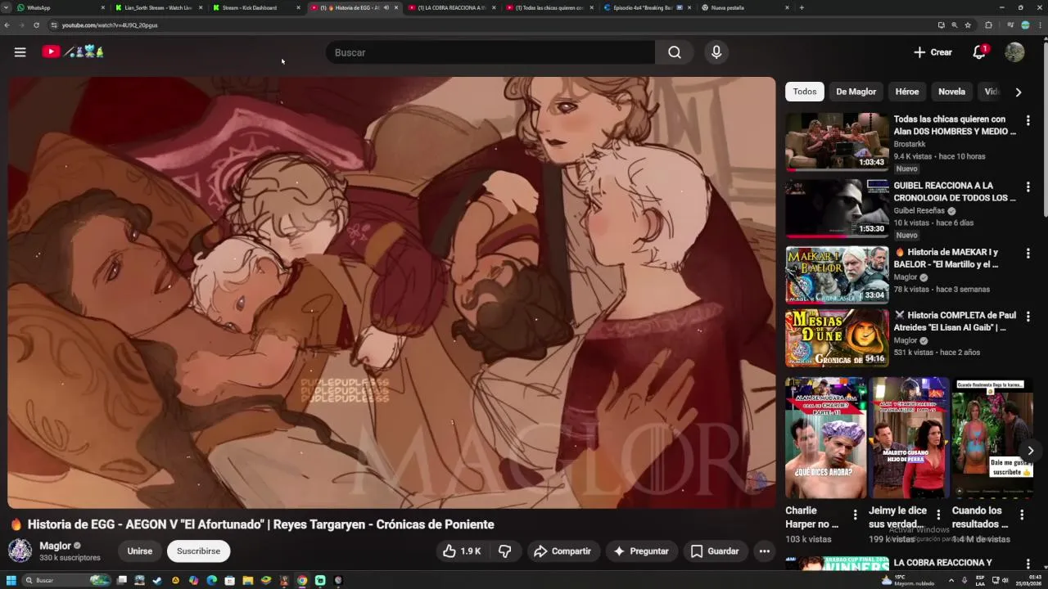The image size is (1048, 589).
Task: Open Maekar I y Baelor video thumbnail
Action: tap(837, 275)
